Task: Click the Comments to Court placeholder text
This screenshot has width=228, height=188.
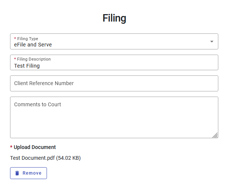Action: (x=38, y=105)
